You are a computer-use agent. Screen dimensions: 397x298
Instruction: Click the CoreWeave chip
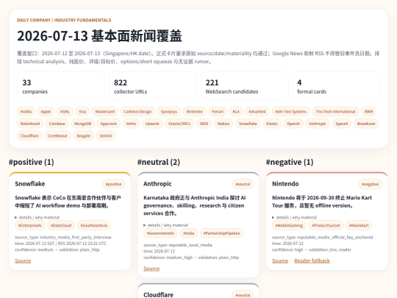click(x=57, y=136)
